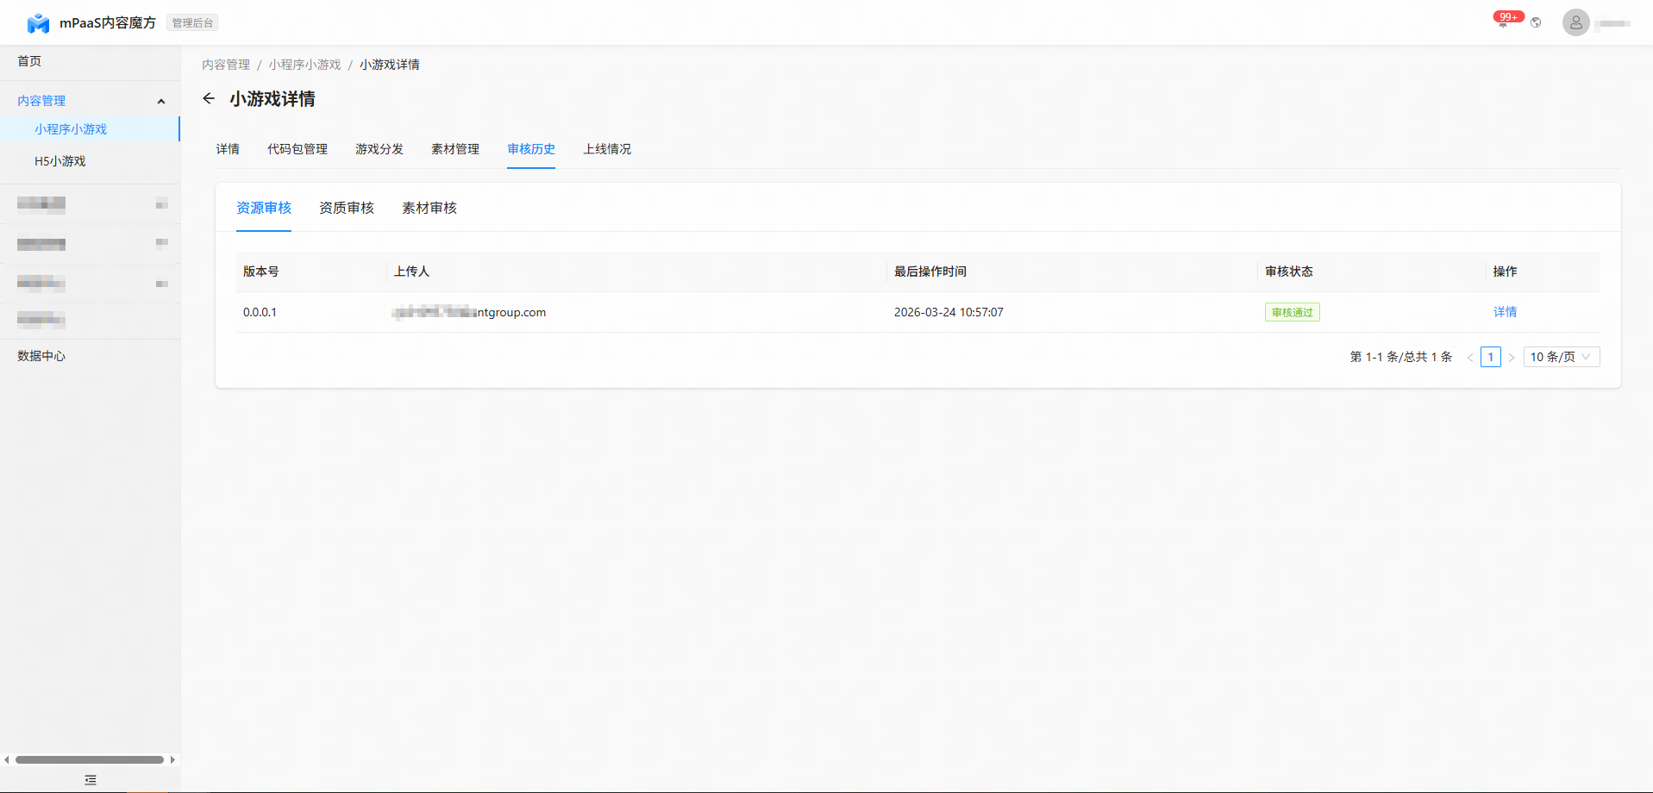
Task: Open the user avatar menu
Action: tap(1575, 22)
